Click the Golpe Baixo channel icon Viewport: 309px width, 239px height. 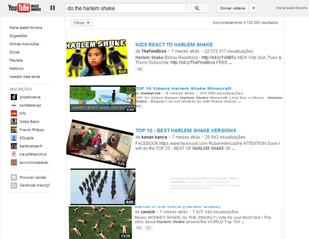point(14,122)
